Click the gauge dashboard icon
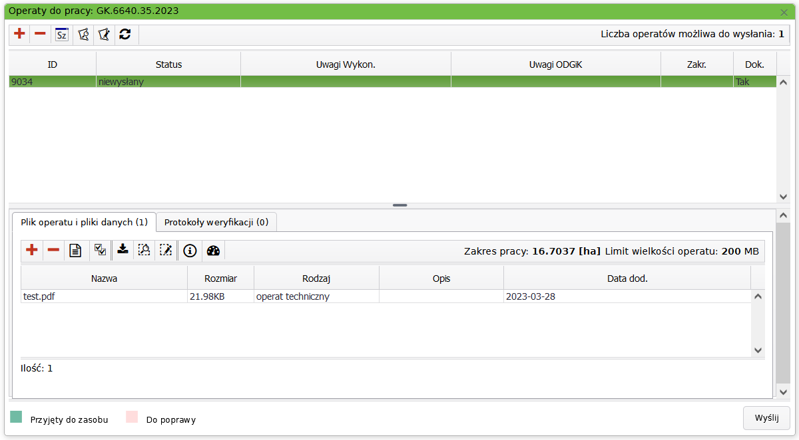This screenshot has height=440, width=799. (x=213, y=251)
